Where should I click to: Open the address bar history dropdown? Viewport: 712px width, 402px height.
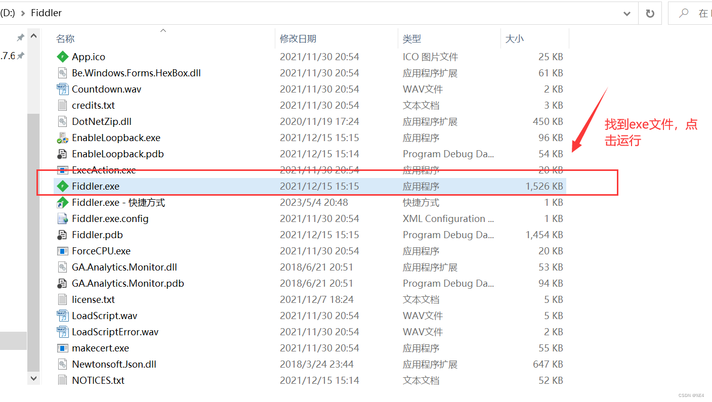[627, 13]
